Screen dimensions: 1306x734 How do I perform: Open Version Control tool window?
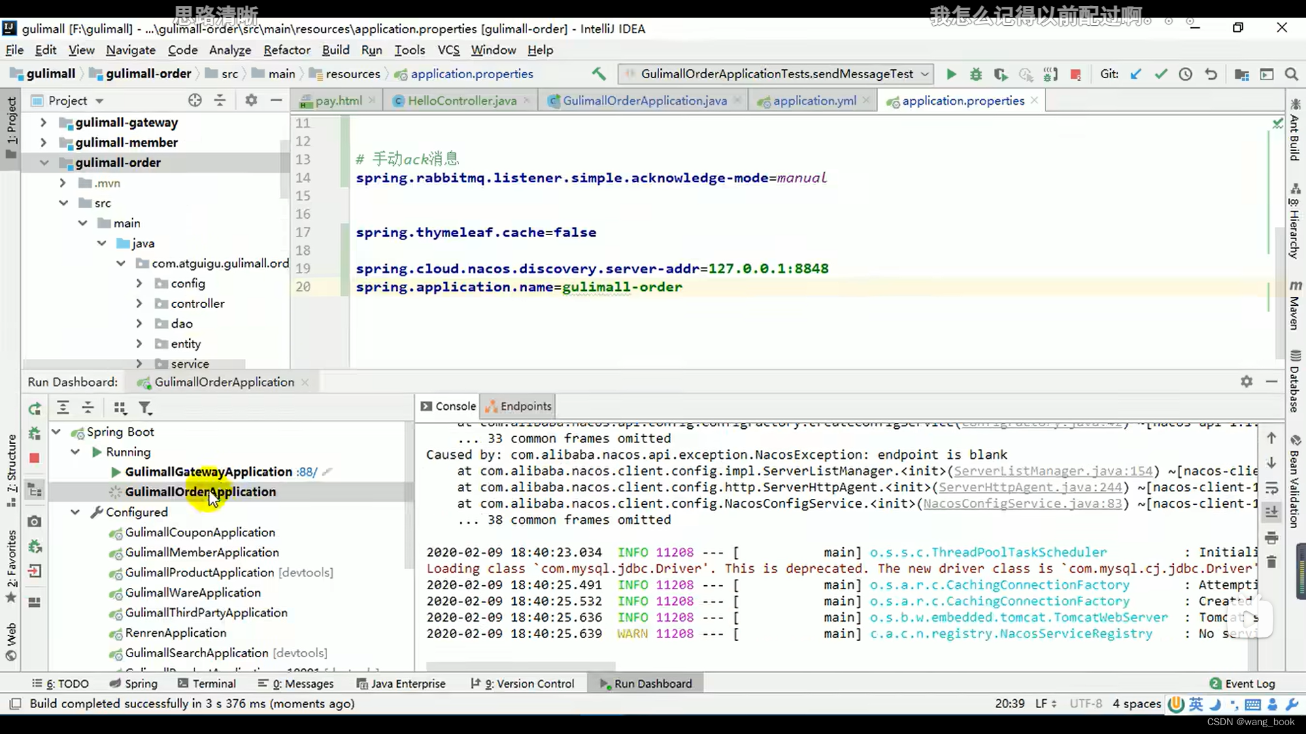pyautogui.click(x=522, y=683)
